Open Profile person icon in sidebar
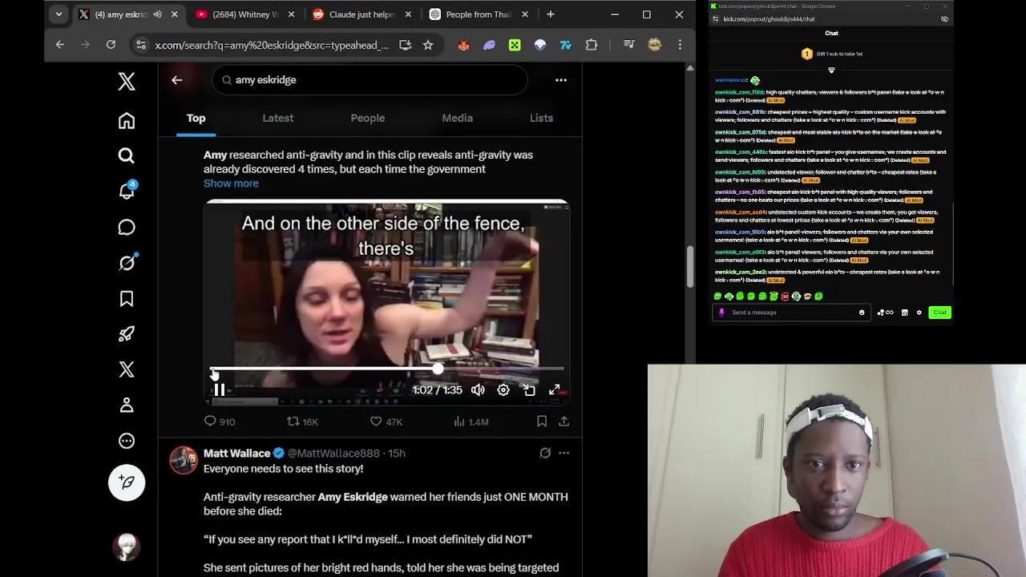Image resolution: width=1026 pixels, height=577 pixels. point(127,405)
